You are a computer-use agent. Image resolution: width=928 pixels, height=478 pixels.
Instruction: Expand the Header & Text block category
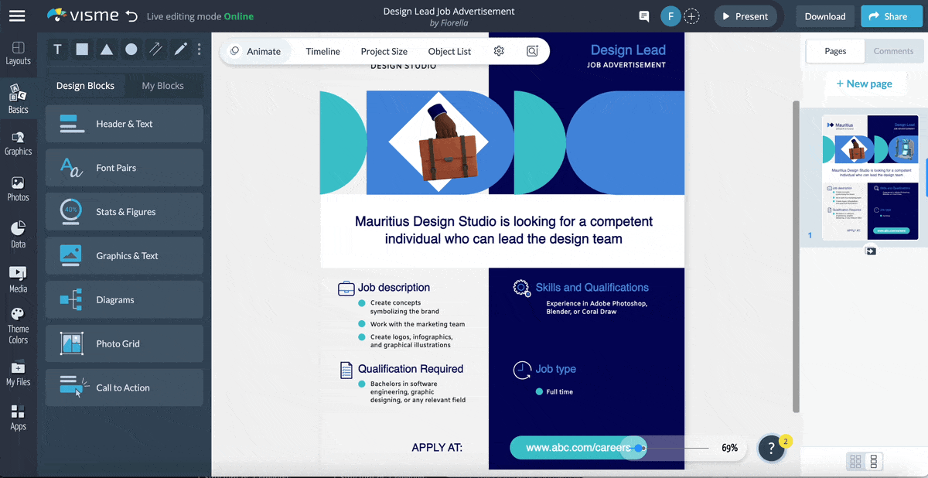pyautogui.click(x=125, y=124)
